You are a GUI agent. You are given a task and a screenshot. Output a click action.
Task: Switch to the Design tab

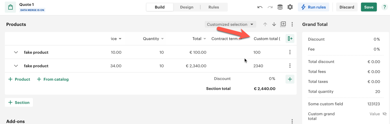187,7
